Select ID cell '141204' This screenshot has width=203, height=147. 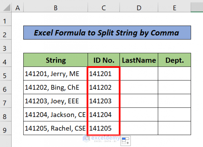click(104, 115)
